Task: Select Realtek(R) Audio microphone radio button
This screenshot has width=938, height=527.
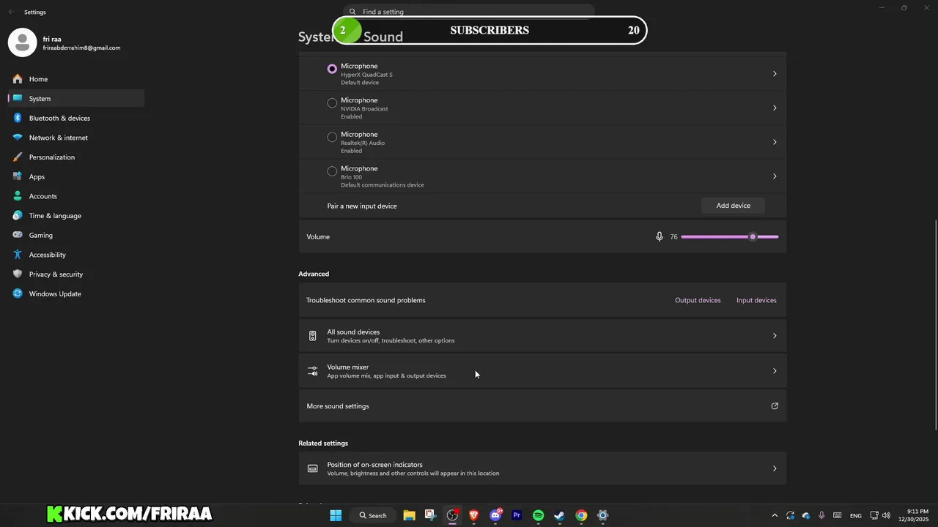Action: 332,137
